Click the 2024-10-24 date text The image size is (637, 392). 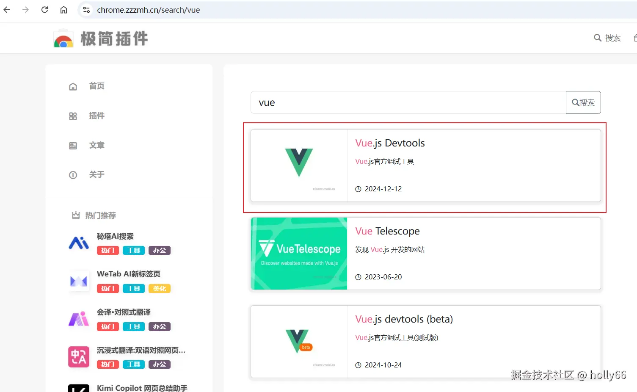(x=383, y=365)
